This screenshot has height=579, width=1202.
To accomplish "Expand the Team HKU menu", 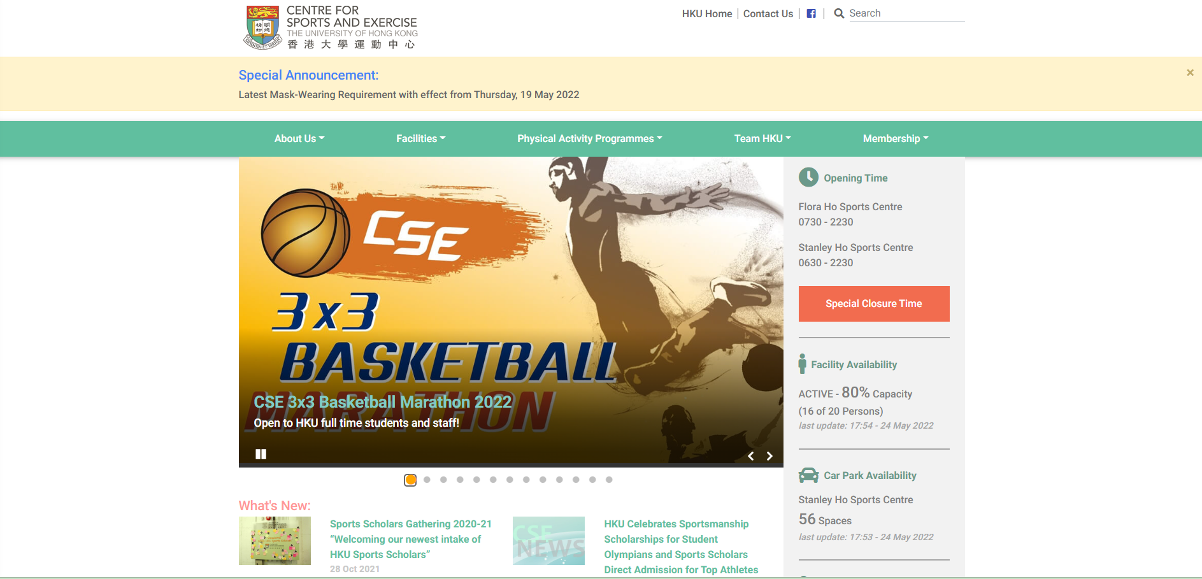I will tap(762, 138).
